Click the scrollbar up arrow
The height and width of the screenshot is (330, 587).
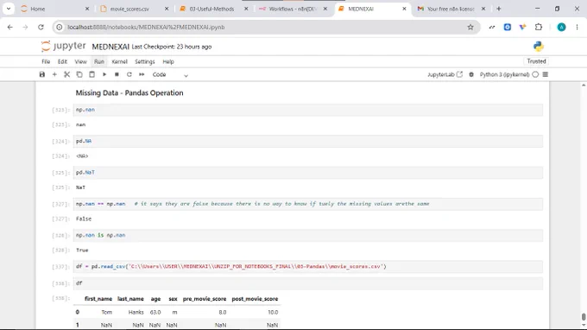[584, 86]
